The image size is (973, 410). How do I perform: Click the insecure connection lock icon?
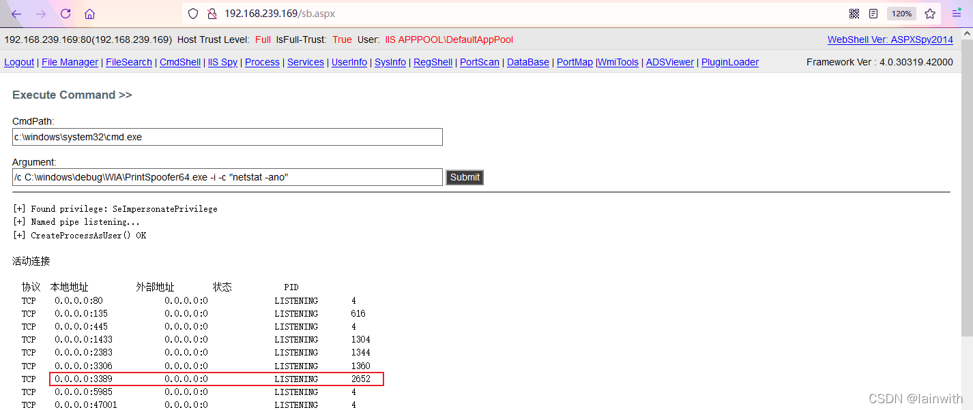click(x=212, y=14)
